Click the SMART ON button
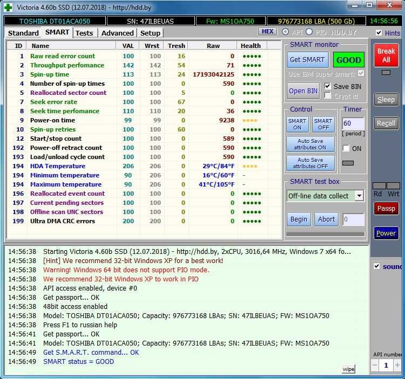This screenshot has height=379, width=405. pos(297,124)
